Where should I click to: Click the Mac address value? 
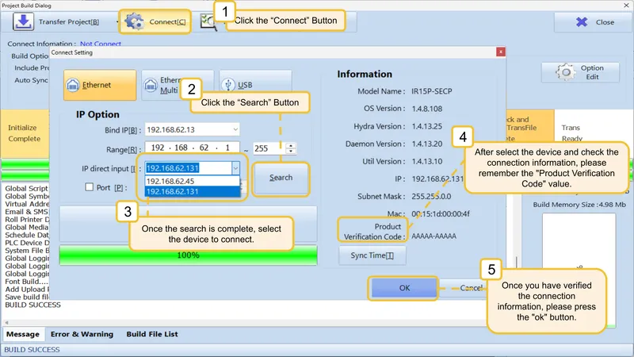tap(441, 214)
